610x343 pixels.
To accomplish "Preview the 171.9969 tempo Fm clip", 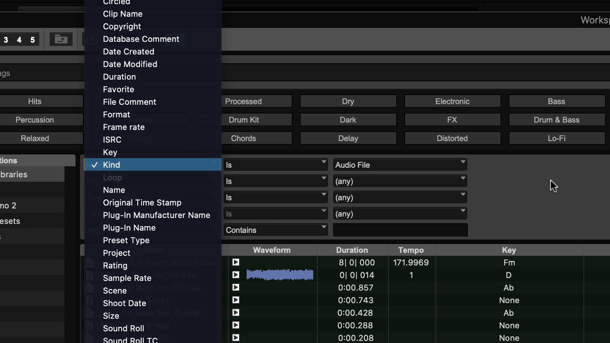I will [236, 262].
